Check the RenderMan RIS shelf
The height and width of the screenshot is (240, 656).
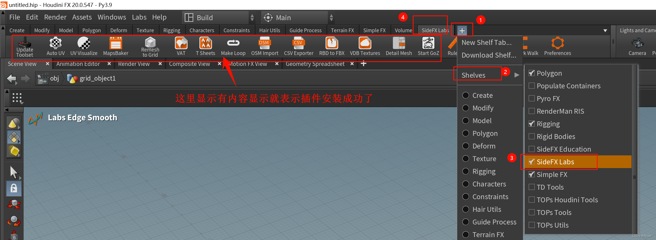(x=532, y=111)
